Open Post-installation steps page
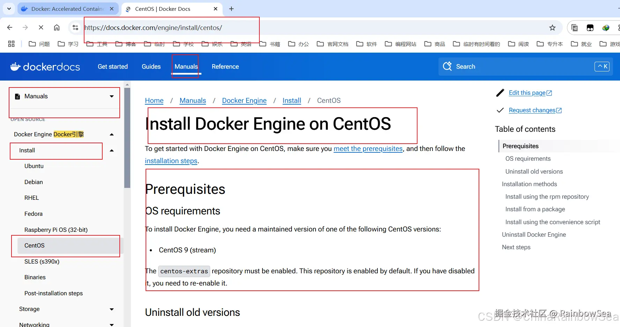The height and width of the screenshot is (327, 620). [53, 293]
